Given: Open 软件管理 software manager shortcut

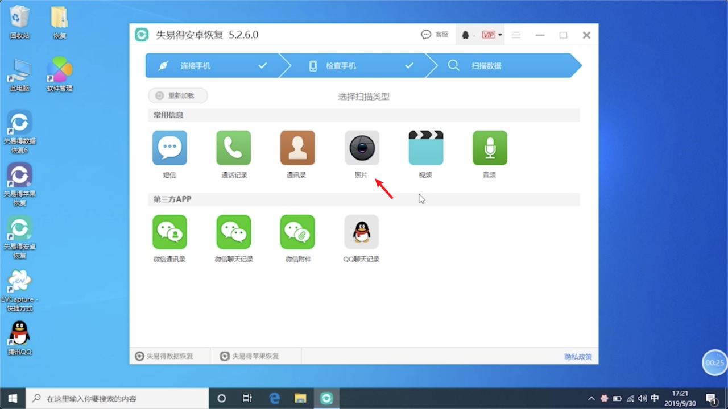Looking at the screenshot, I should (x=60, y=75).
